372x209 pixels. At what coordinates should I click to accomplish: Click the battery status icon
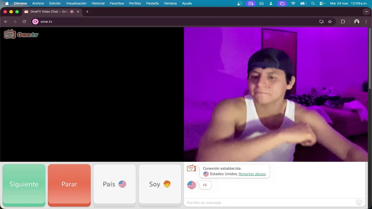tap(303, 3)
